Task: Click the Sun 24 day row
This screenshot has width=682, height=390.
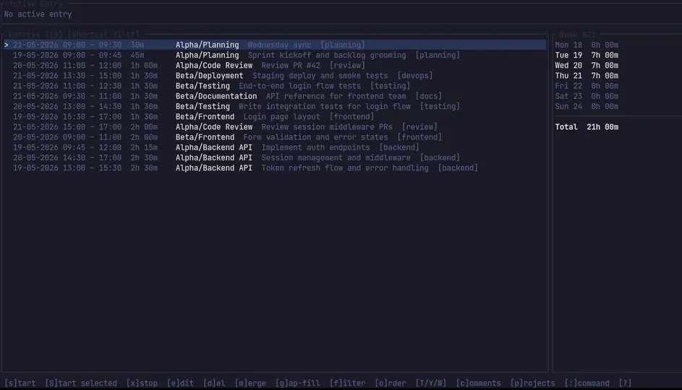Action: tap(587, 106)
